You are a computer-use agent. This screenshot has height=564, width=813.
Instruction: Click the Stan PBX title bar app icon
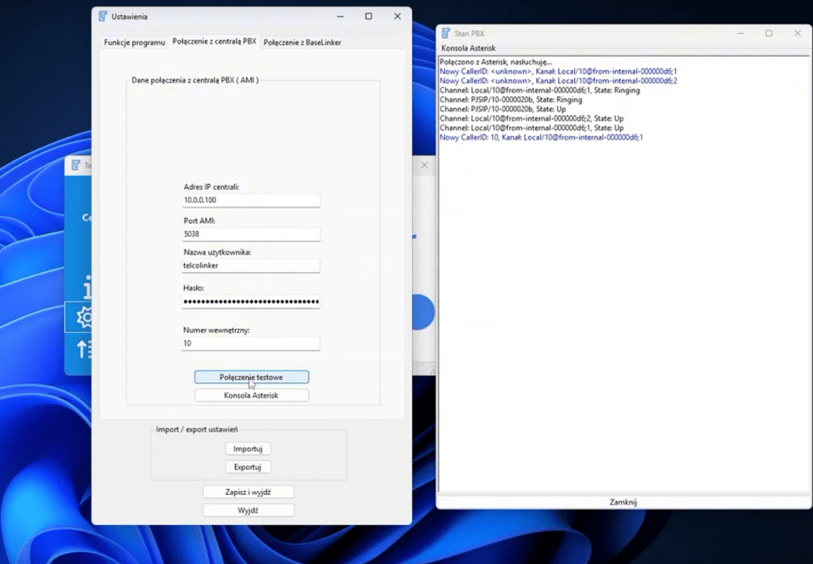pos(446,33)
